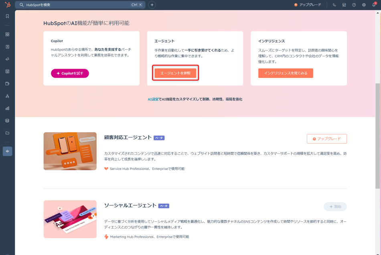The height and width of the screenshot is (255, 381).
Task: Click the エージェントを参照 button
Action: [x=175, y=73]
